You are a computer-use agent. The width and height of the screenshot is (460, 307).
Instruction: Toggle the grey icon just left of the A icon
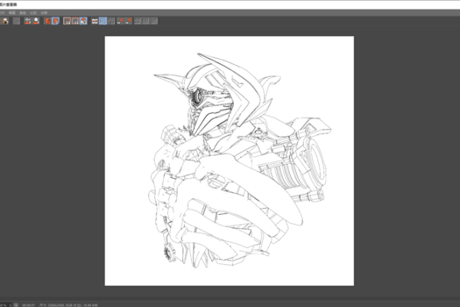coord(112,21)
